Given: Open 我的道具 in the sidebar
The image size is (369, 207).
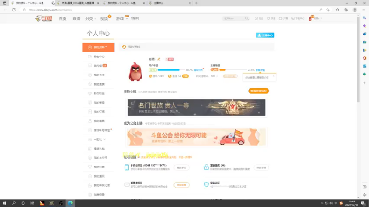Looking at the screenshot, I should click(x=98, y=121).
